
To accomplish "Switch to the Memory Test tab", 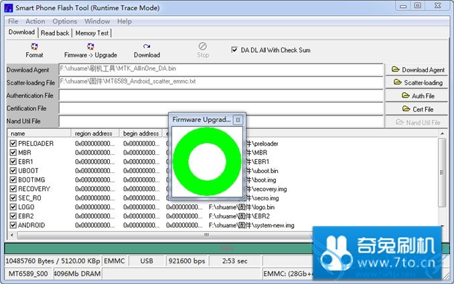I will pos(92,33).
